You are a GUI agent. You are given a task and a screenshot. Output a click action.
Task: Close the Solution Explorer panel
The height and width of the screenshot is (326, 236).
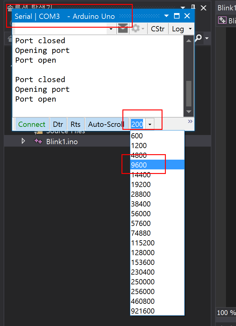pyautogui.click(x=204, y=8)
